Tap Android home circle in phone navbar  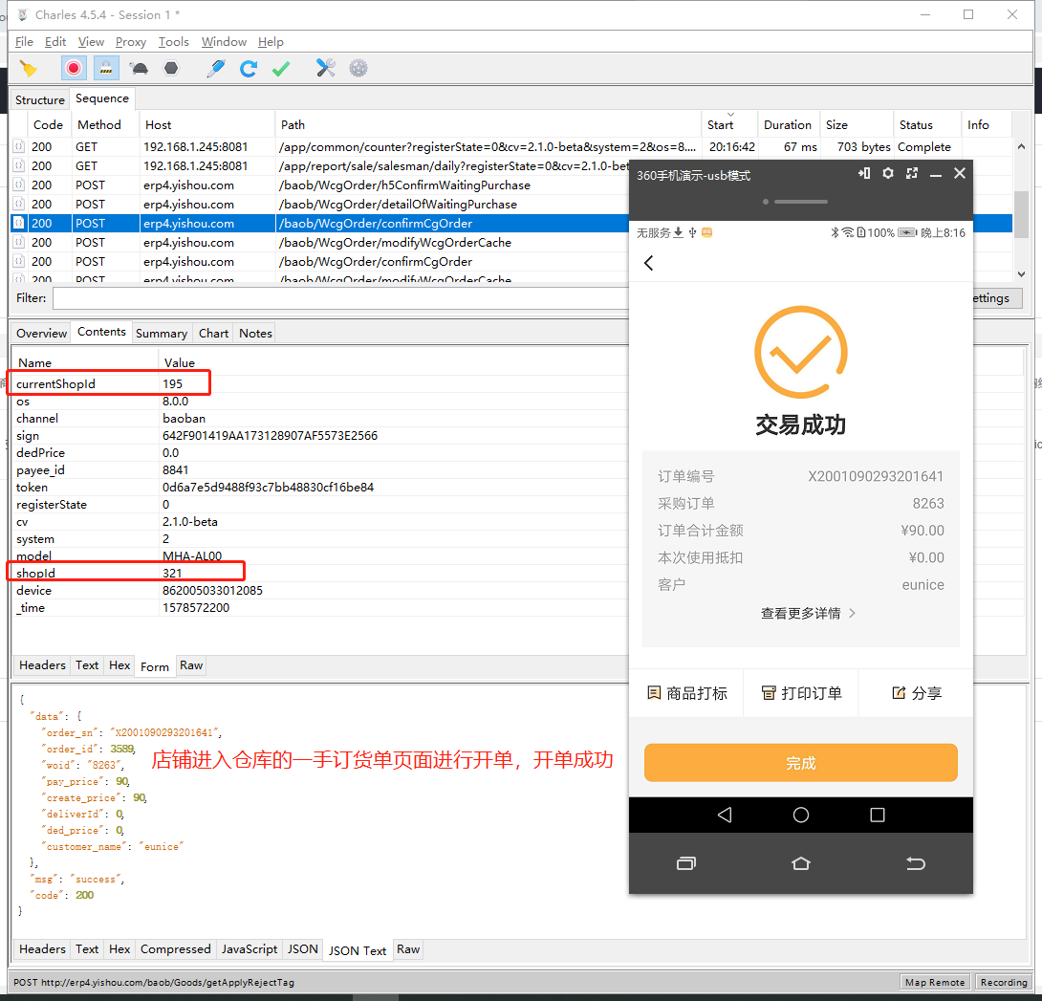pyautogui.click(x=801, y=815)
